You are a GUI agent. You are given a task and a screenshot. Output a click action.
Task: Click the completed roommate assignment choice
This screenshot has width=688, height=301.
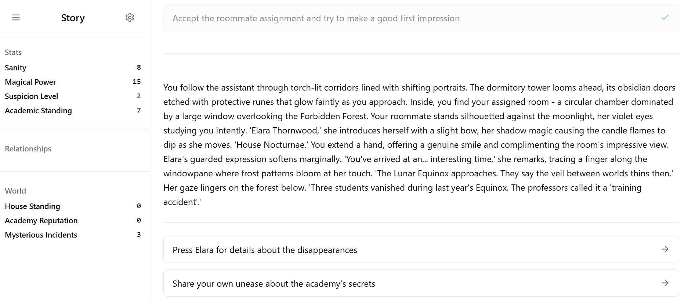pyautogui.click(x=421, y=18)
